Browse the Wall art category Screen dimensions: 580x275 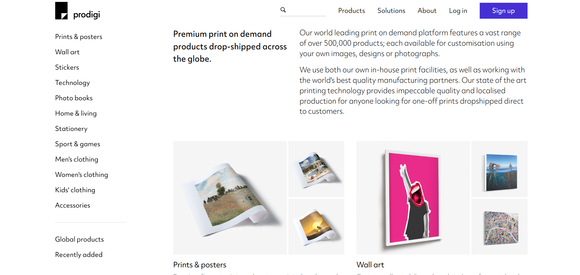(67, 52)
